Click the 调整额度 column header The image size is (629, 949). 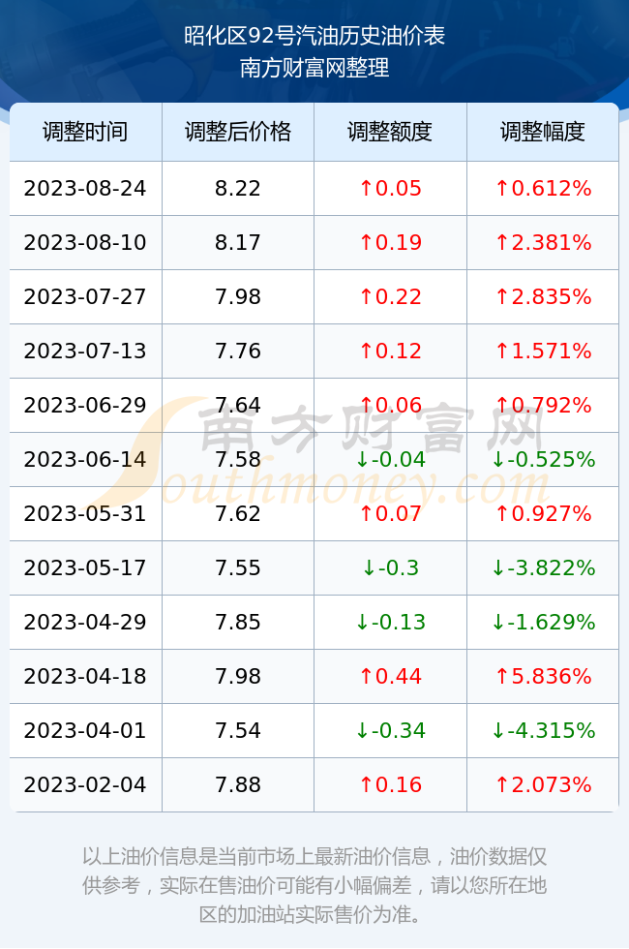(x=390, y=132)
